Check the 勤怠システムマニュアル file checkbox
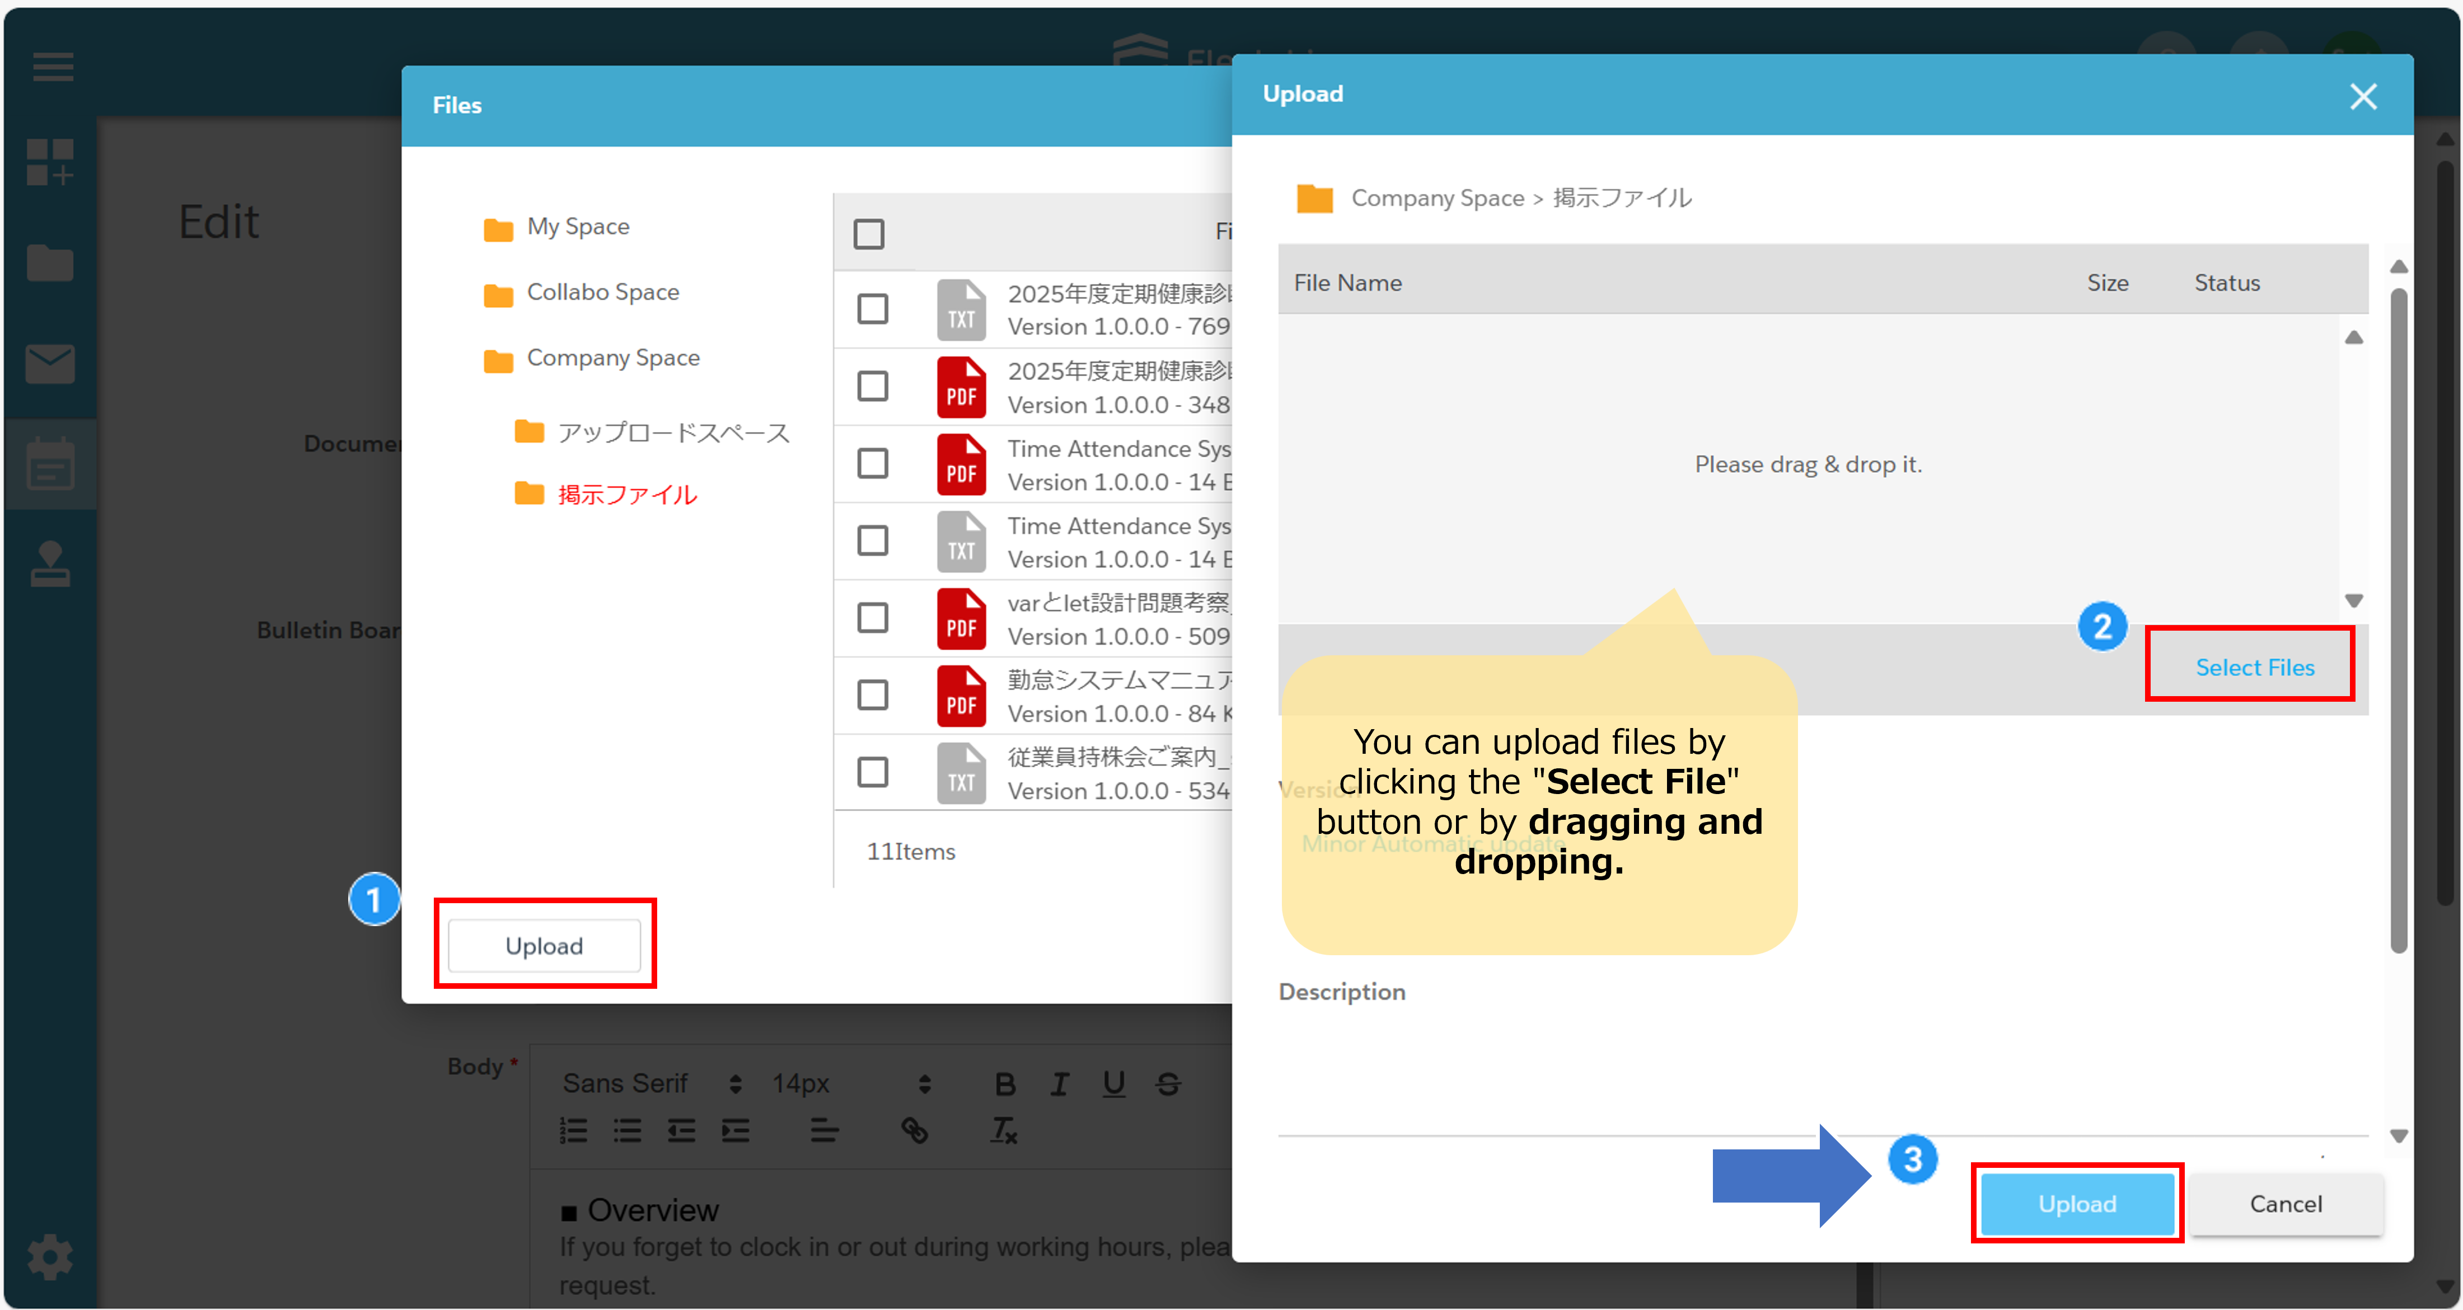Image resolution: width=2463 pixels, height=1310 pixels. (873, 696)
